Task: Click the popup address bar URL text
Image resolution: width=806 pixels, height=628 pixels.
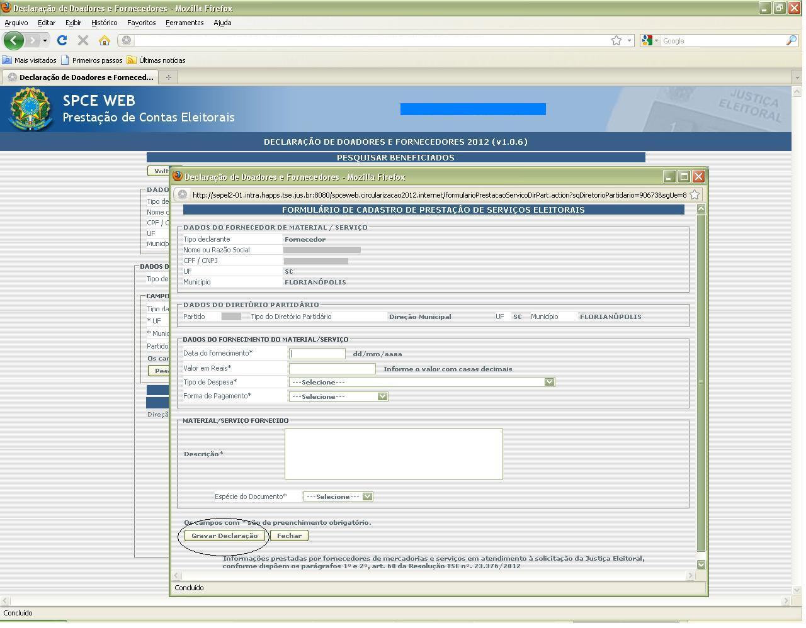Action: tap(439, 195)
